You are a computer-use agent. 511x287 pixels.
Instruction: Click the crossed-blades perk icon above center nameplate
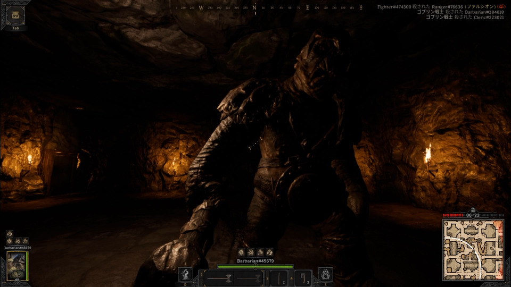251,252
